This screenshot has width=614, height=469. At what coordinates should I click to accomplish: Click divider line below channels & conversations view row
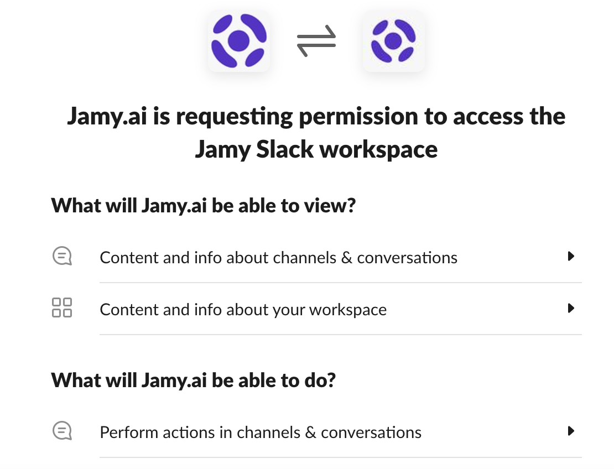340,283
